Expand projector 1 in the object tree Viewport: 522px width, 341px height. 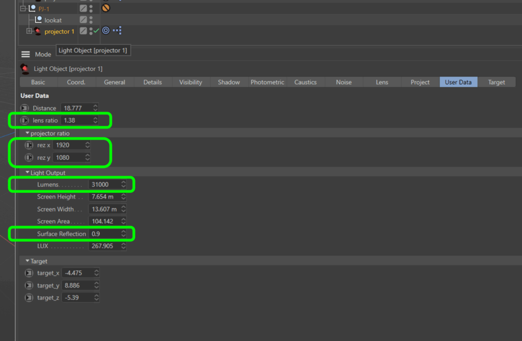click(29, 32)
